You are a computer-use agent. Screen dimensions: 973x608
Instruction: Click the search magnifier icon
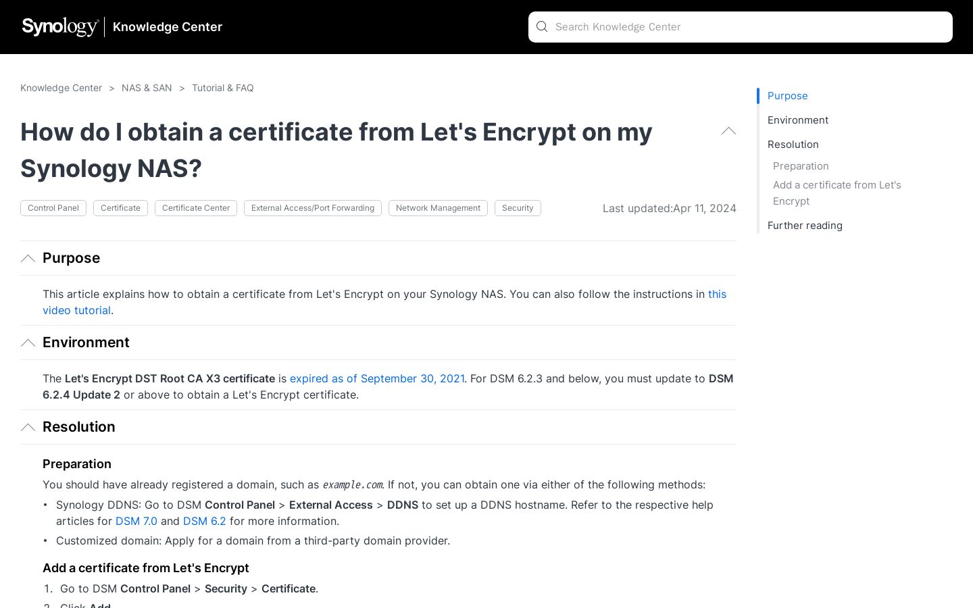click(542, 27)
